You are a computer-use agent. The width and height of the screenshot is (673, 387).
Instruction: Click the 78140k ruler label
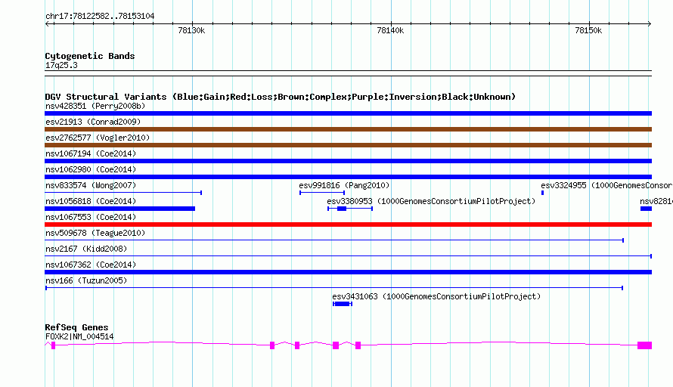(x=390, y=30)
